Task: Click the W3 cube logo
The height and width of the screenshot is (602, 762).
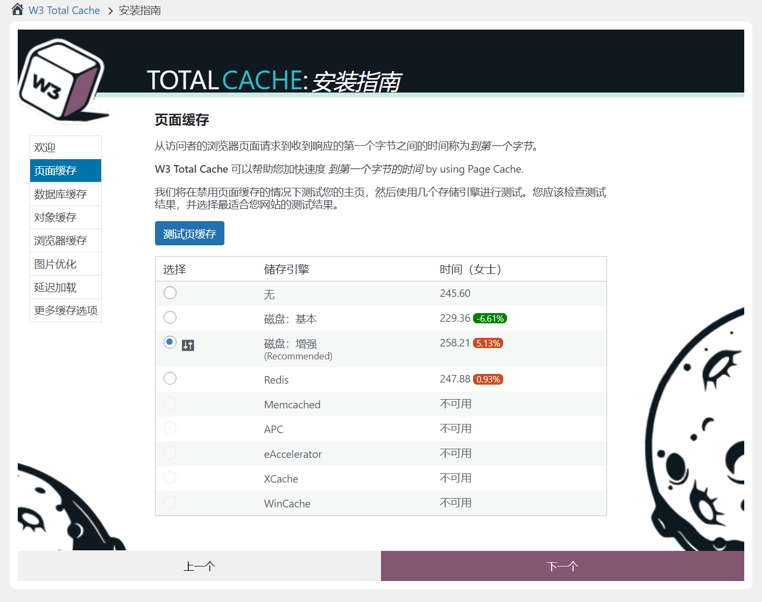Action: pyautogui.click(x=61, y=80)
